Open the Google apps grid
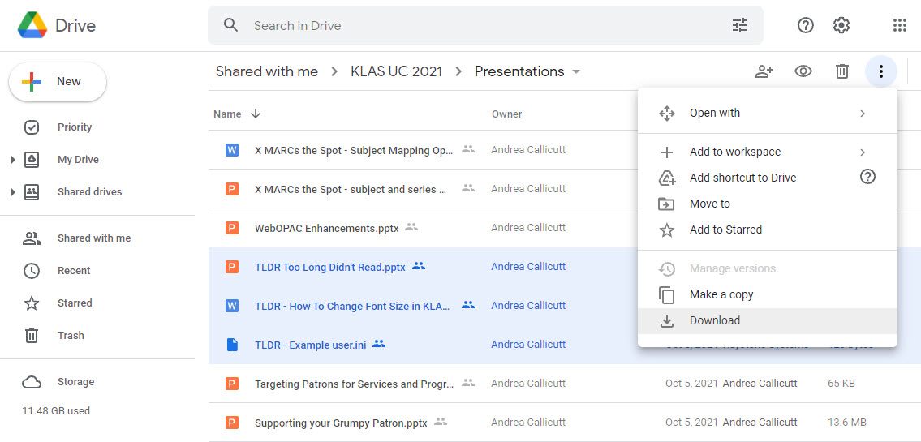 [899, 26]
